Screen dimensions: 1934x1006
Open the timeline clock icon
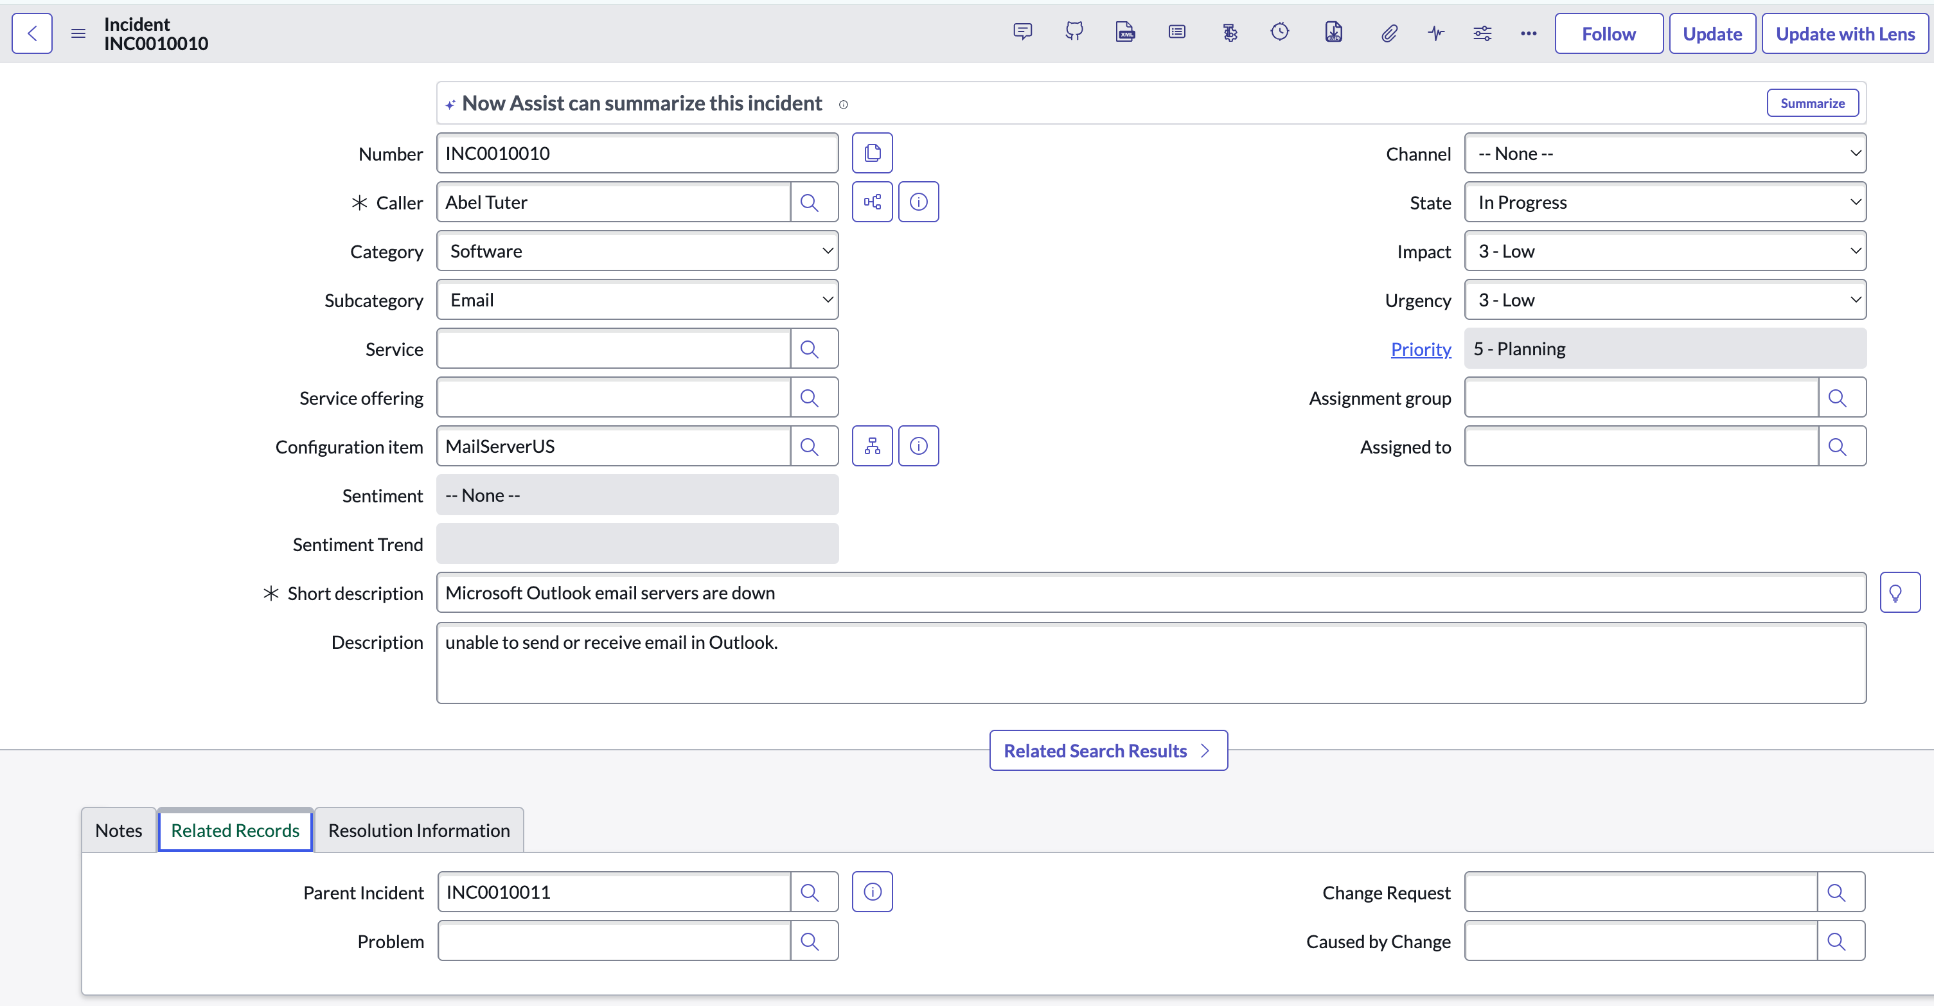tap(1280, 32)
